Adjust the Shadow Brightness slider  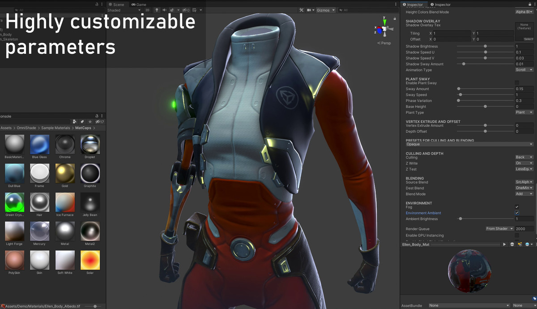[485, 46]
